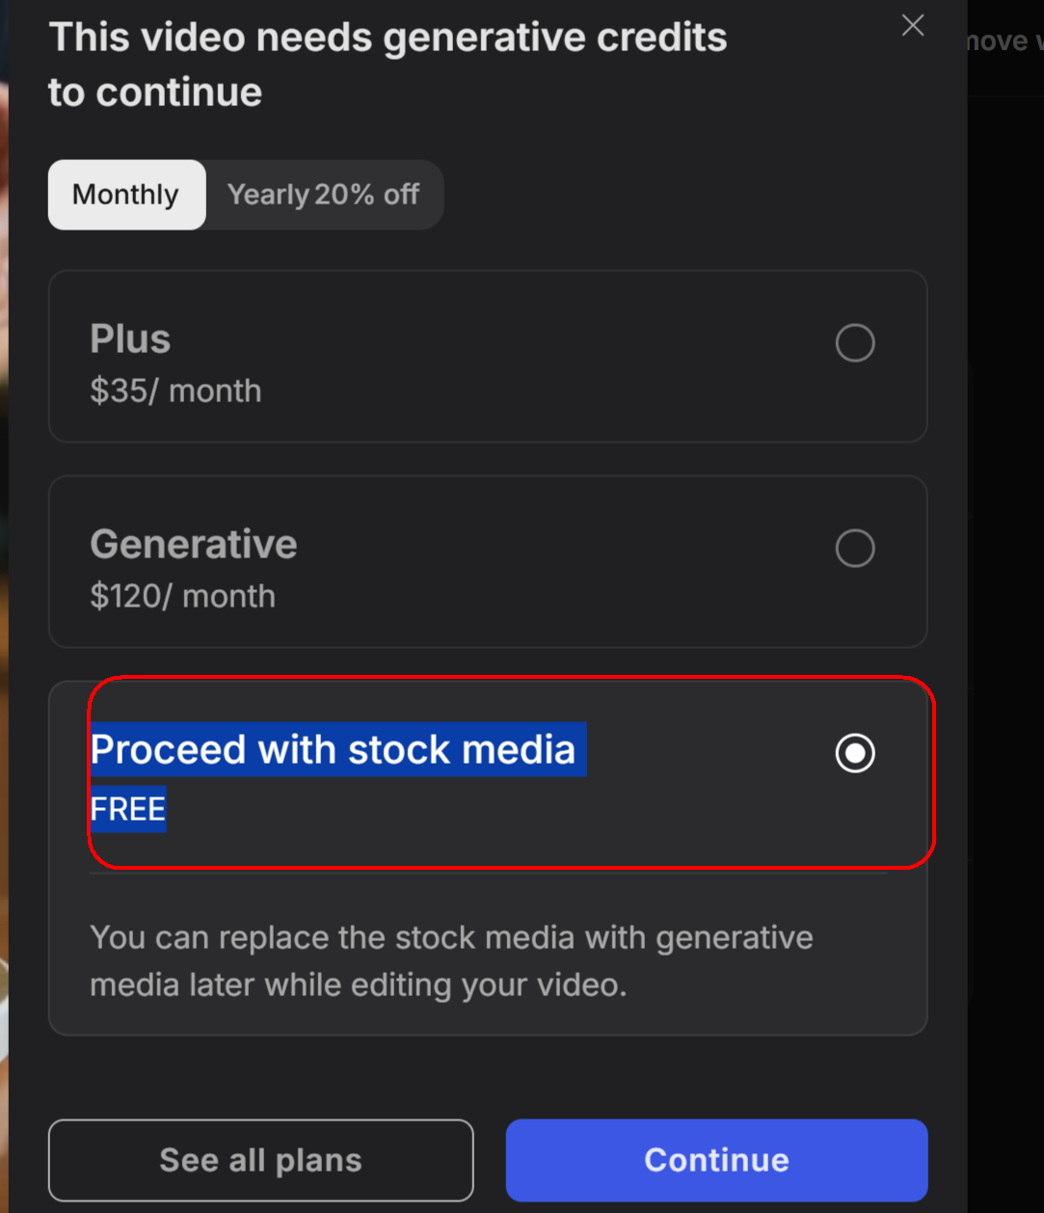This screenshot has width=1044, height=1213.
Task: Toggle Proceed with stock media radio button
Action: point(855,753)
